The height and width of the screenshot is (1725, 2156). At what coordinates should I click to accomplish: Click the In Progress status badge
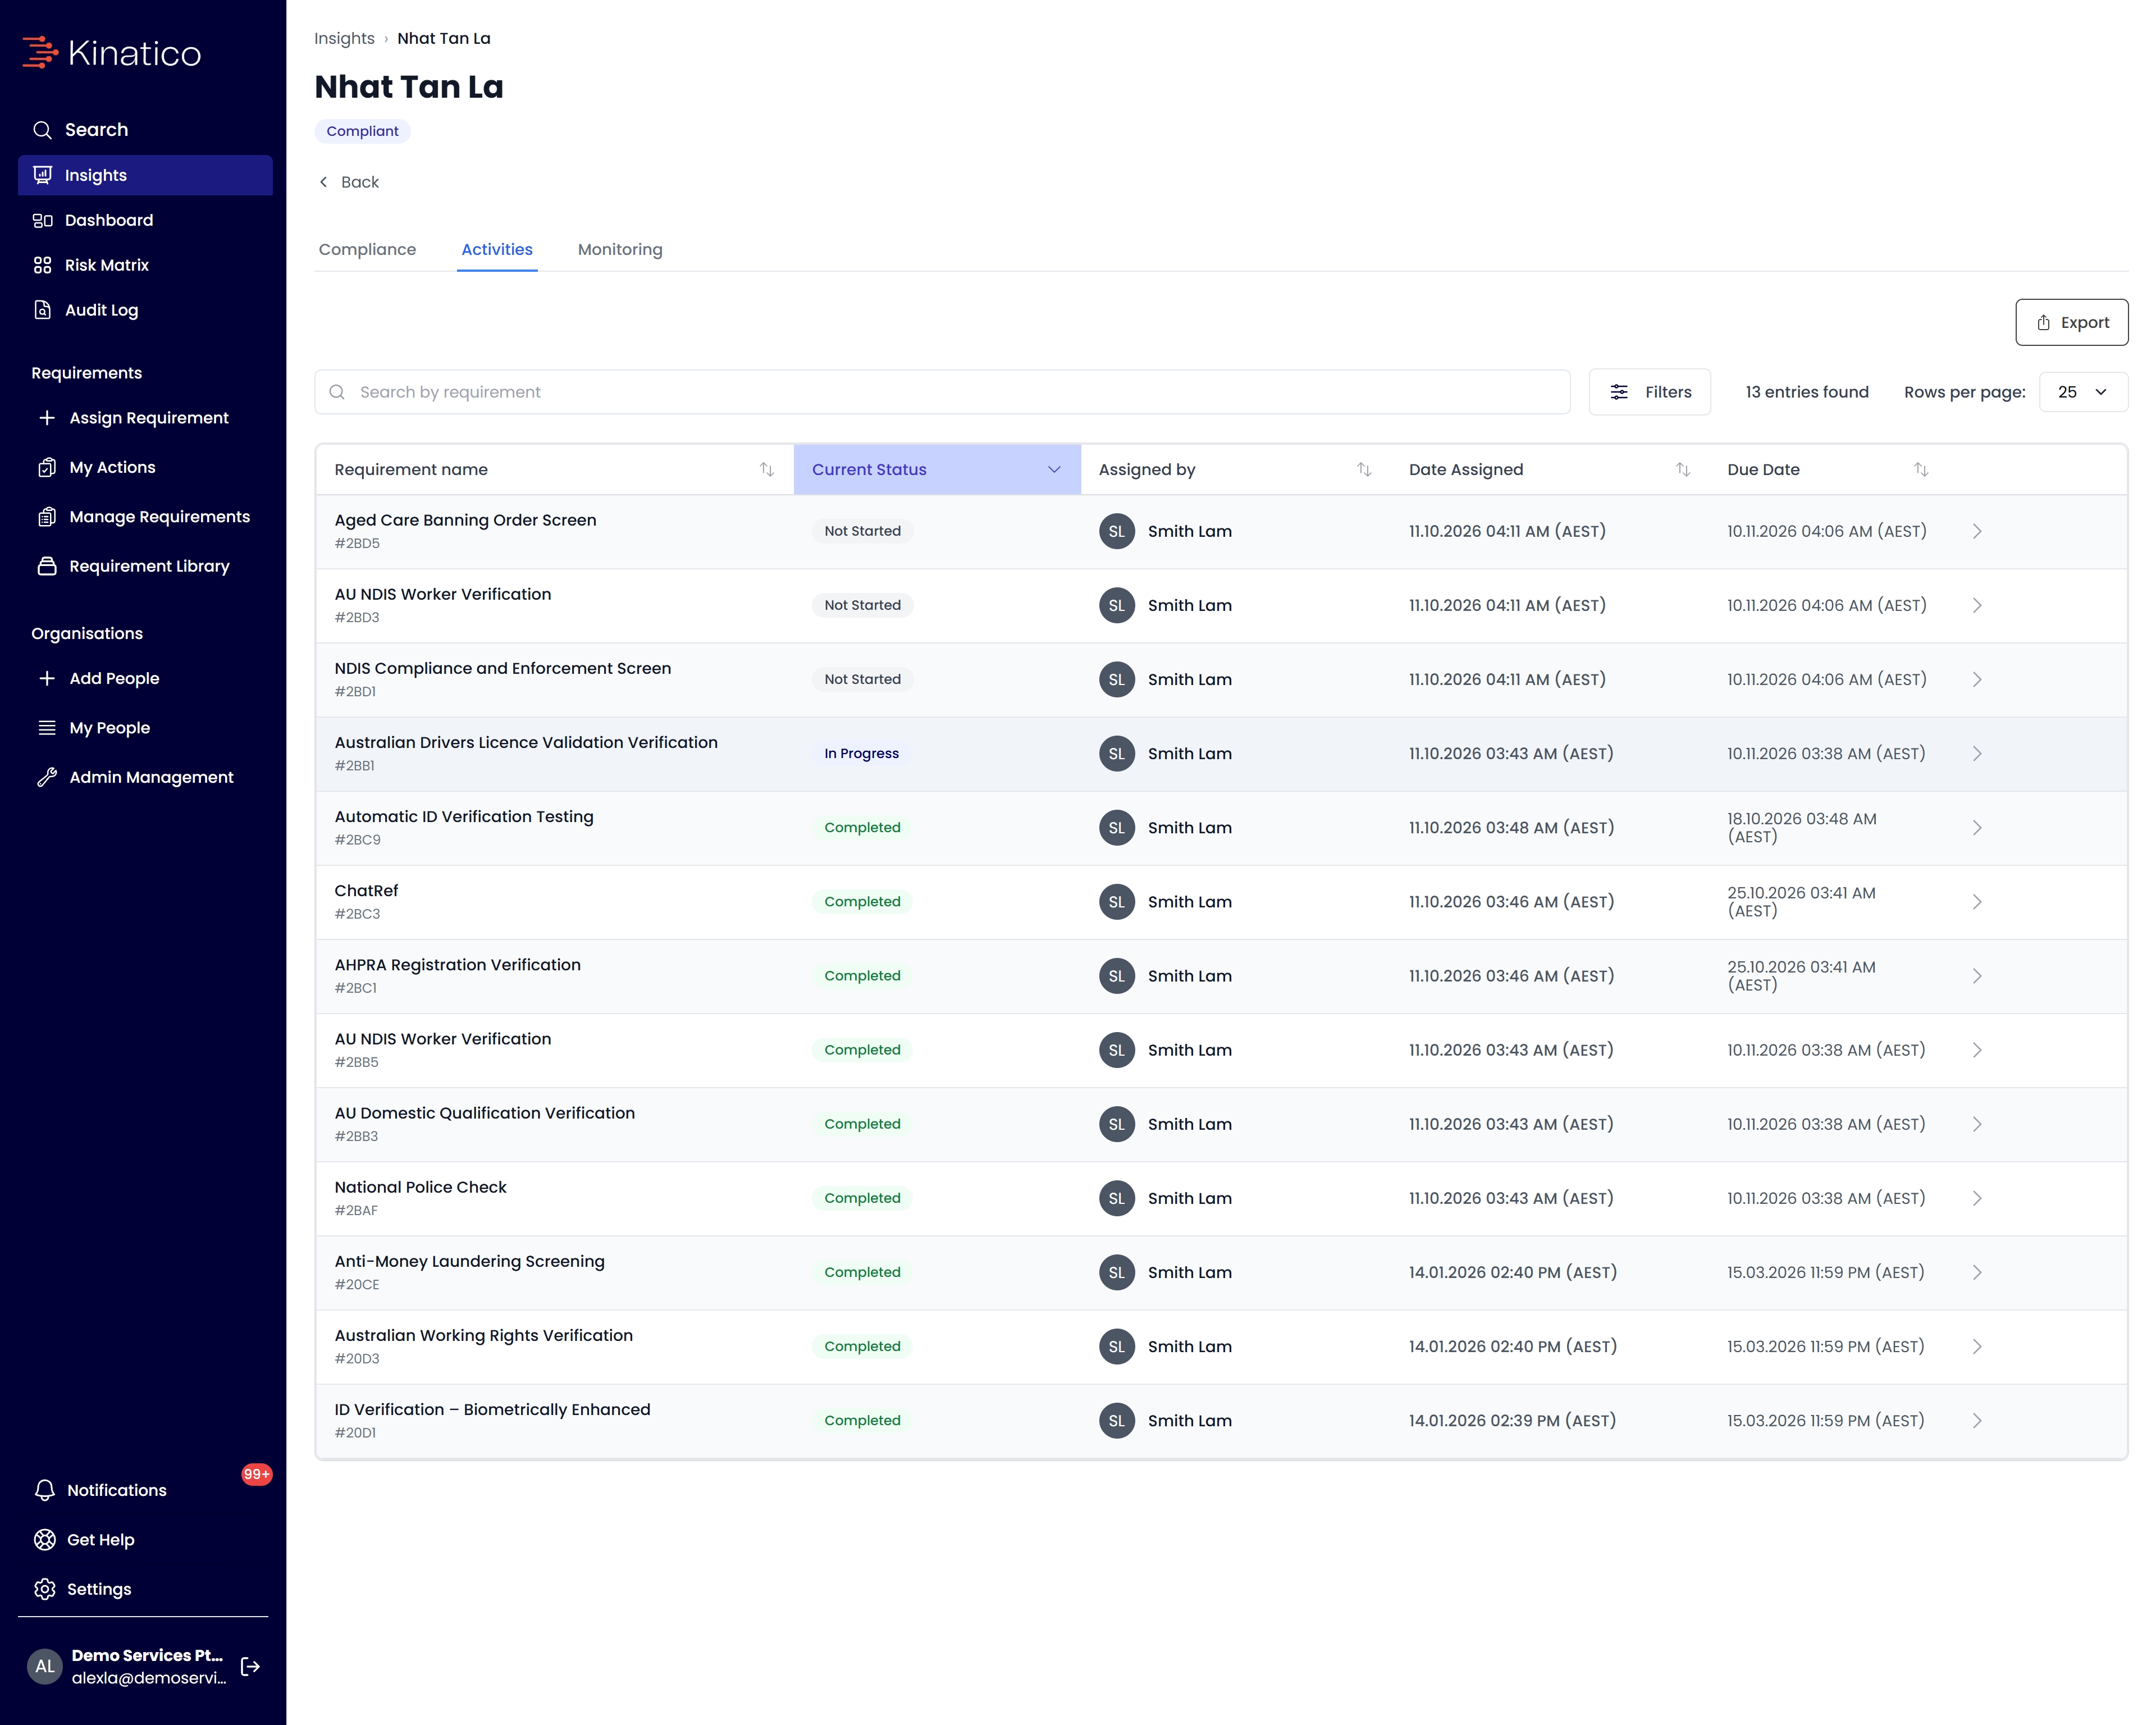(x=861, y=753)
